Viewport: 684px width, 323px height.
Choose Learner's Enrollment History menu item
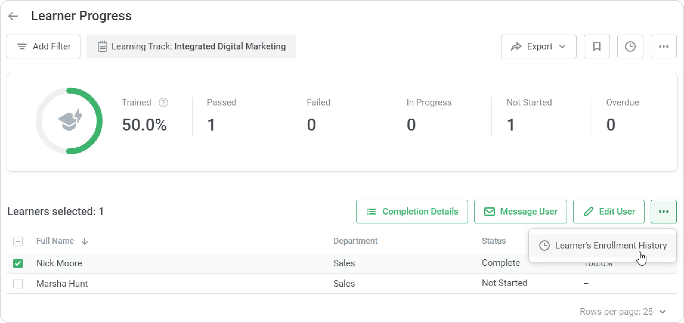[603, 246]
